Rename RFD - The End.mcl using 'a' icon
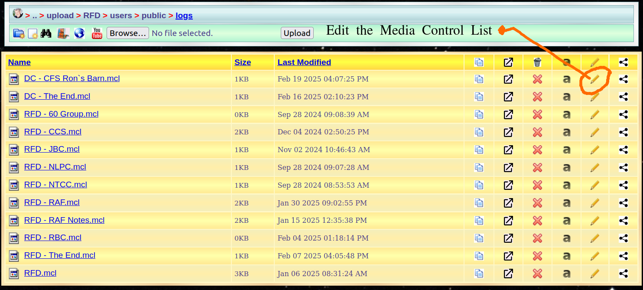 tap(566, 256)
